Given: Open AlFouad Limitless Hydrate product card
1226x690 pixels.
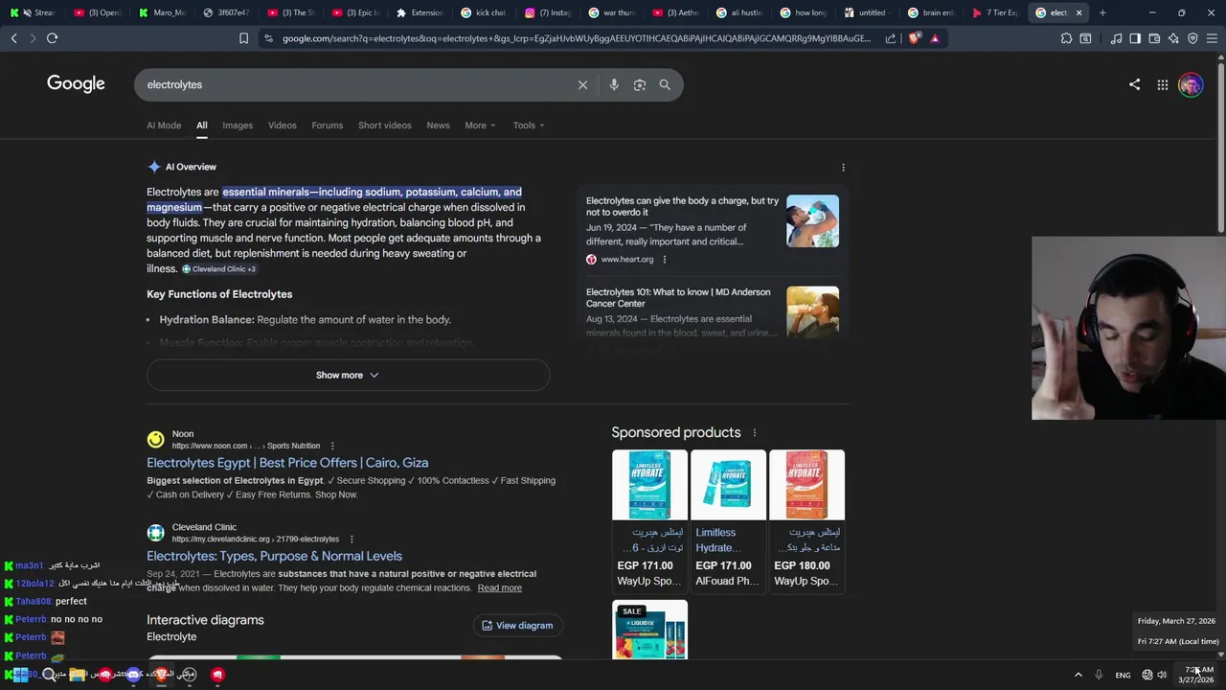Looking at the screenshot, I should click(728, 520).
